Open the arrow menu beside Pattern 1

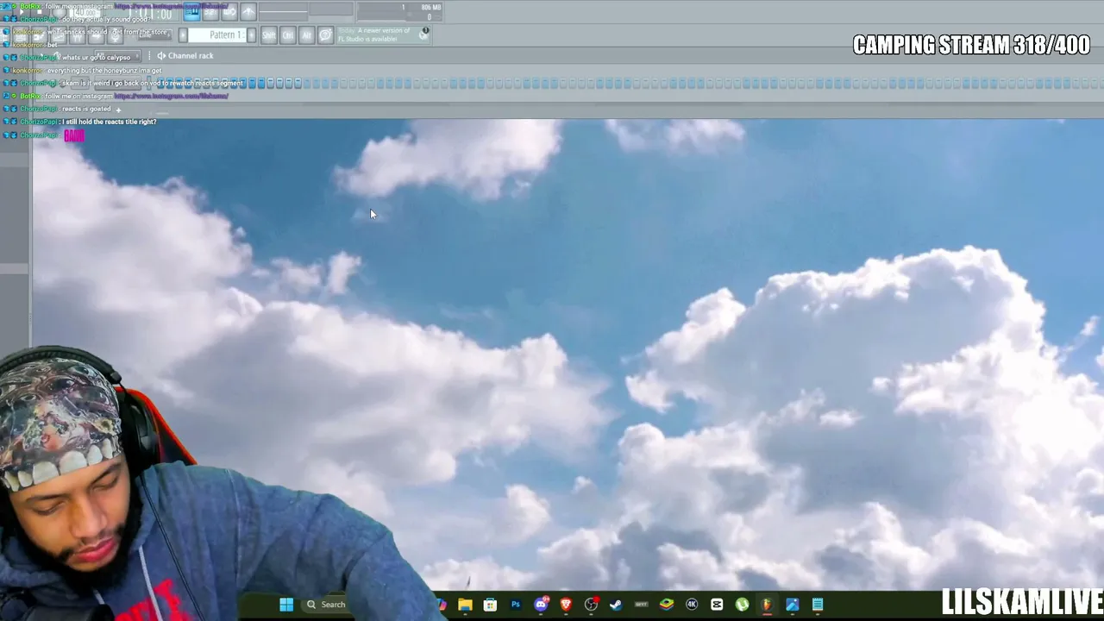tap(183, 35)
